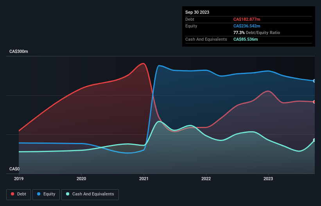Select the 2022 axis label
Image resolution: width=321 pixels, height=206 pixels.
click(206, 179)
